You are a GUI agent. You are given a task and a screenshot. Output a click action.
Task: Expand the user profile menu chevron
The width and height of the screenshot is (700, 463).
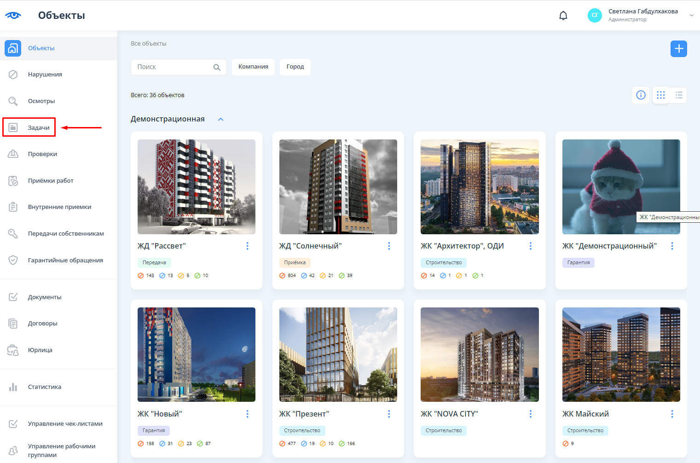[691, 16]
